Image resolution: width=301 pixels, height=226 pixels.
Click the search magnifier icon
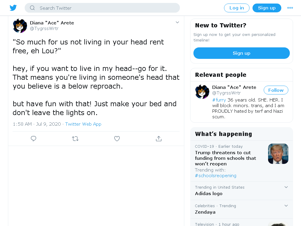(x=32, y=8)
